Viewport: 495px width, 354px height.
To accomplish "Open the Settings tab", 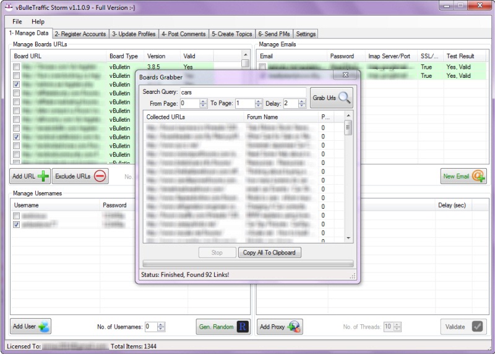I will tap(306, 34).
